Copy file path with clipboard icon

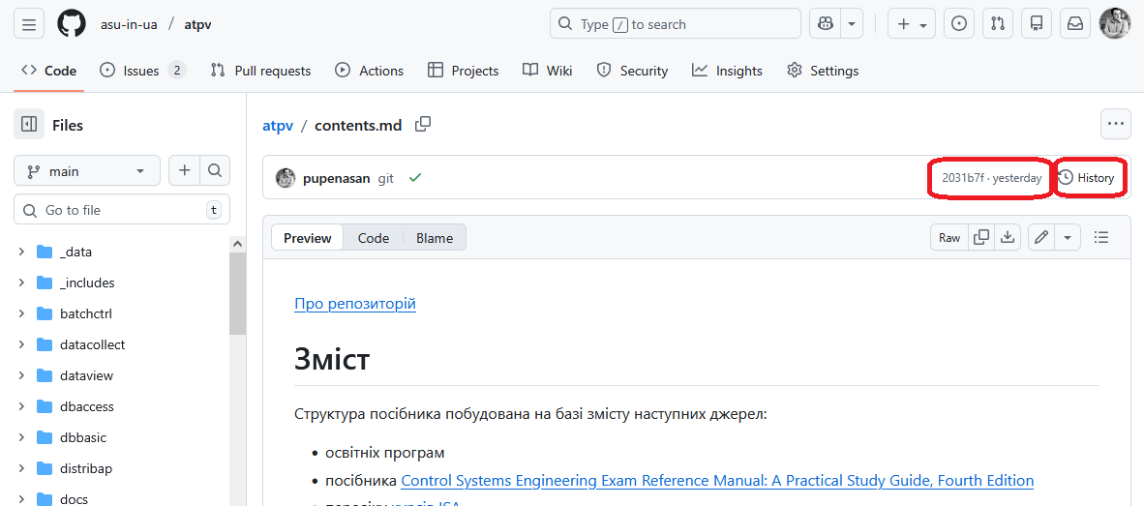(x=423, y=125)
